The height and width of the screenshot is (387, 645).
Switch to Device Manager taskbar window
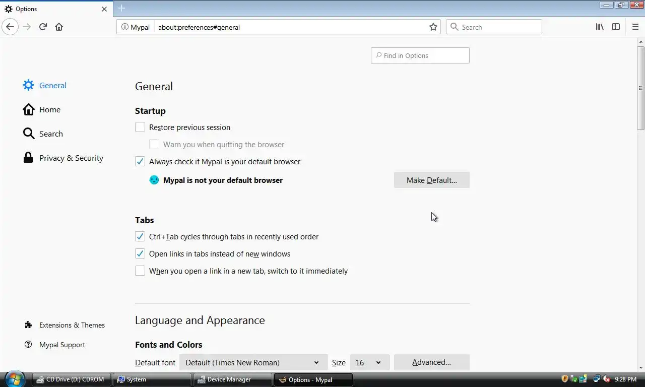[233, 379]
